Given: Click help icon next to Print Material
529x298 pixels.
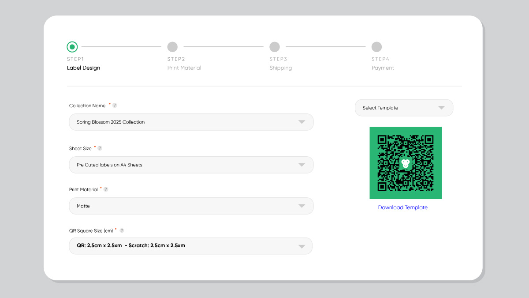Looking at the screenshot, I should 106,189.
